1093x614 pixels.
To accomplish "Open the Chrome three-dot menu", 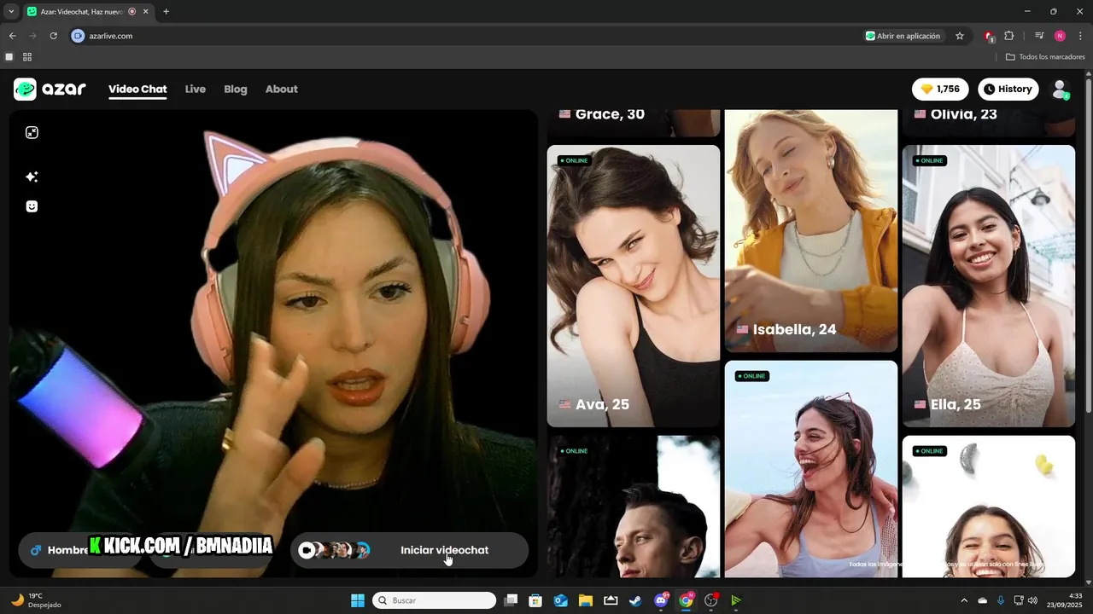I will 1080,36.
